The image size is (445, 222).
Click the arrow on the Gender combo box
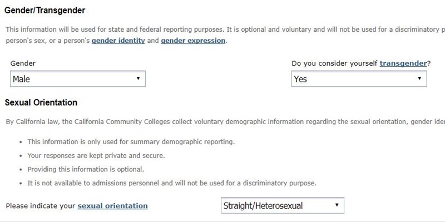point(138,78)
